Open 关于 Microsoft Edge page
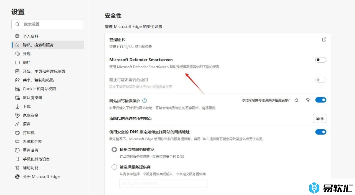 pos(48,177)
